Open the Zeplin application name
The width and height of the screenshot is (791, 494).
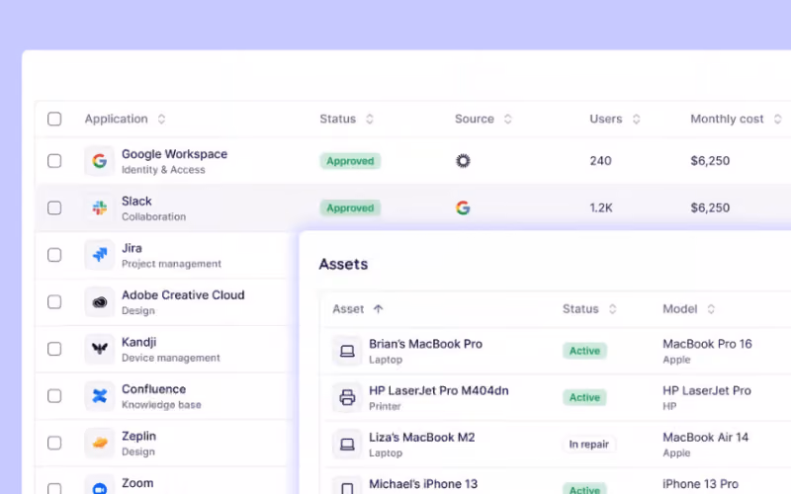click(x=138, y=436)
